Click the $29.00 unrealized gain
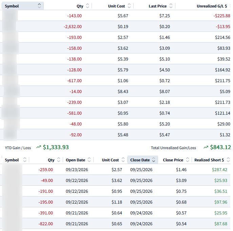 tap(224, 124)
